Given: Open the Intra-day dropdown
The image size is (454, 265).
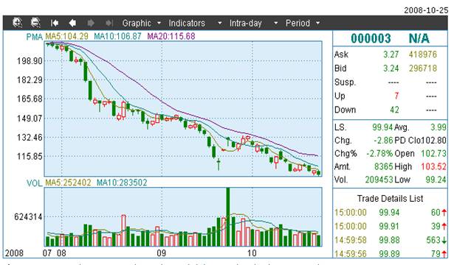Looking at the screenshot, I should pos(253,23).
